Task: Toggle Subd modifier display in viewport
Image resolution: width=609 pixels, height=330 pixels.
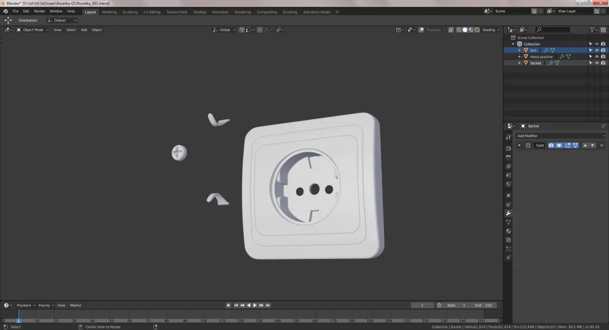Action: click(559, 145)
